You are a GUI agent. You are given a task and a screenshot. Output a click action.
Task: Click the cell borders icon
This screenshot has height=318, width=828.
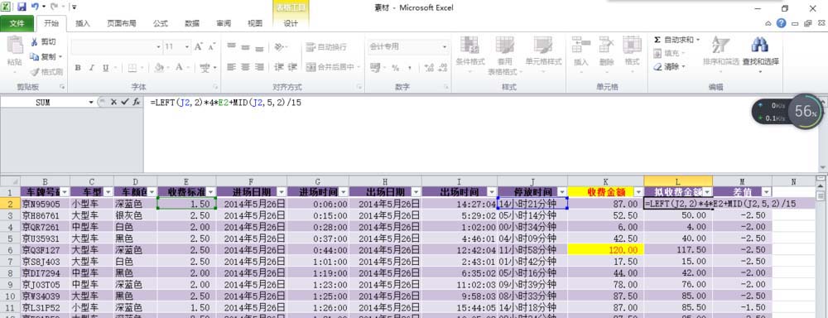click(132, 68)
